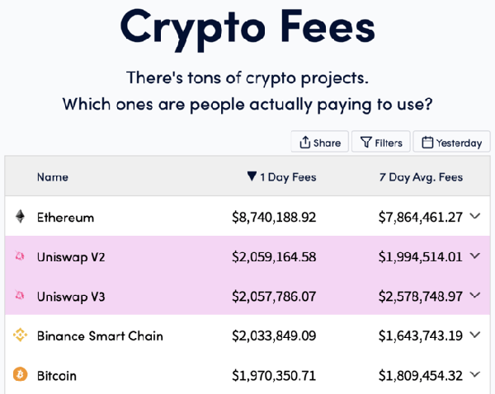Click the share icon in Share button
This screenshot has width=495, height=394.
305,143
